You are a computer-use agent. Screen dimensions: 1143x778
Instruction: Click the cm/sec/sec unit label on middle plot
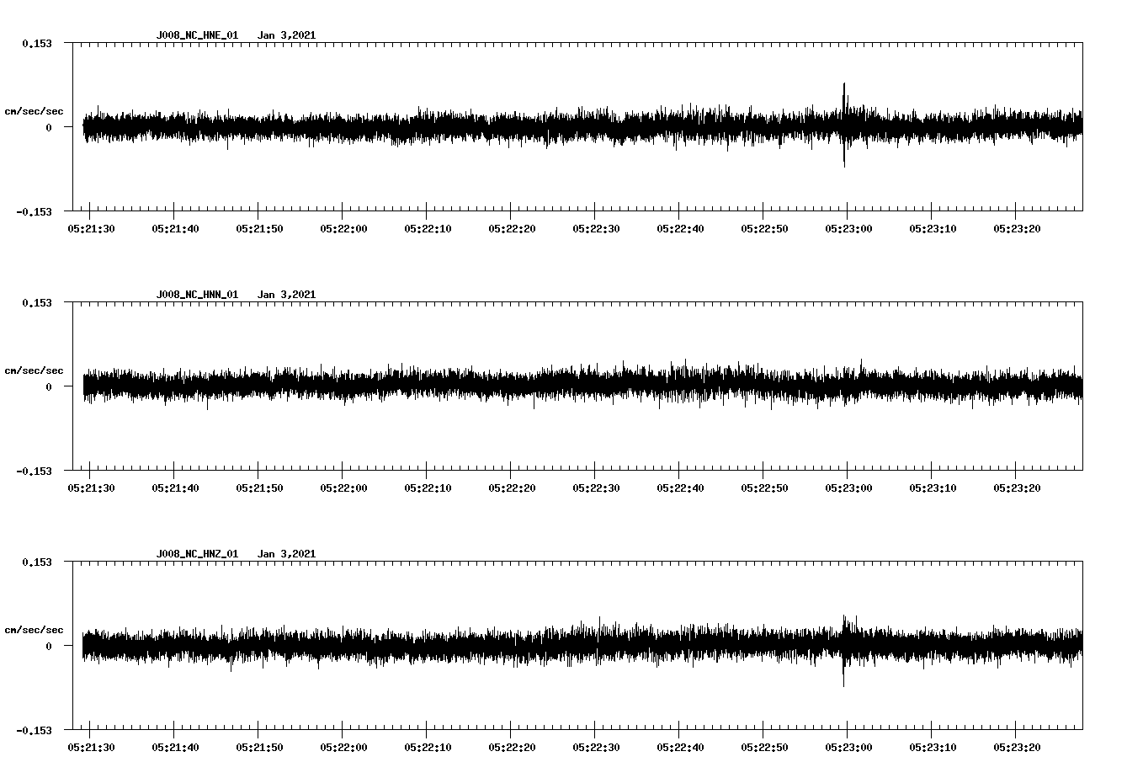click(x=35, y=370)
